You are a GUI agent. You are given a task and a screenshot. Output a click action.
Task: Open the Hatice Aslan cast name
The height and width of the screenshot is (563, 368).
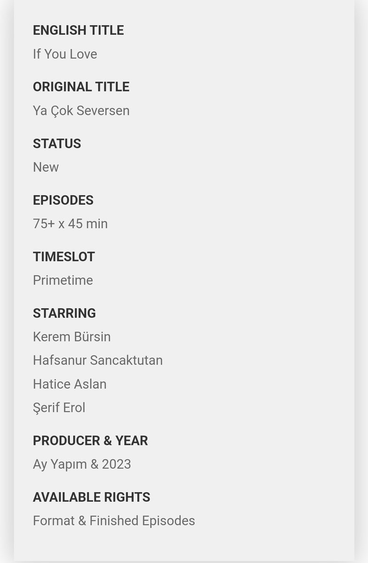(x=69, y=384)
